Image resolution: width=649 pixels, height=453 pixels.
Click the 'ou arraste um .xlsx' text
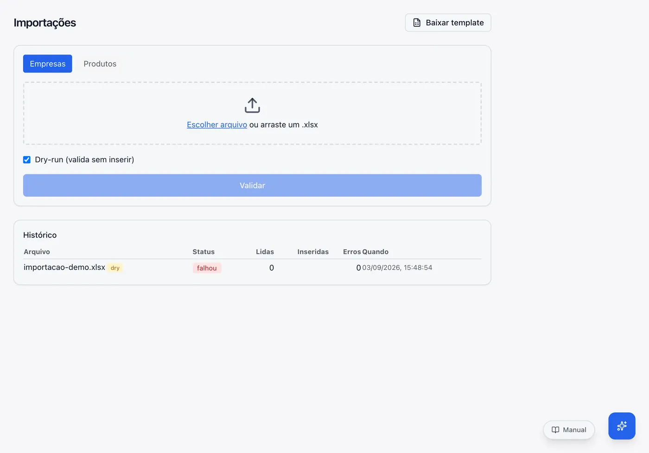click(284, 125)
